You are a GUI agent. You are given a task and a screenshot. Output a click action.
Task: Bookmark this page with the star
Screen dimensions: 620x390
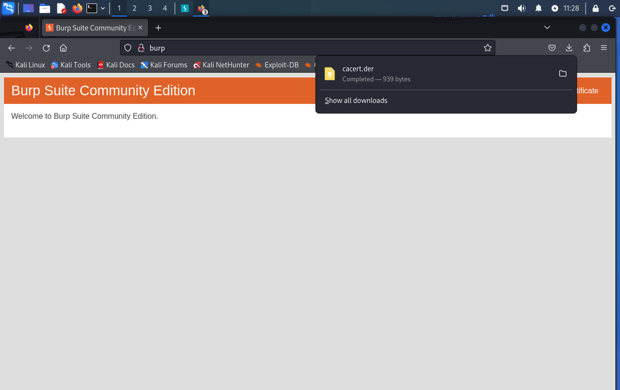pyautogui.click(x=488, y=48)
